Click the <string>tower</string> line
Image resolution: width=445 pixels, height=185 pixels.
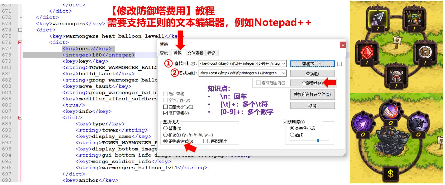pos(112,130)
